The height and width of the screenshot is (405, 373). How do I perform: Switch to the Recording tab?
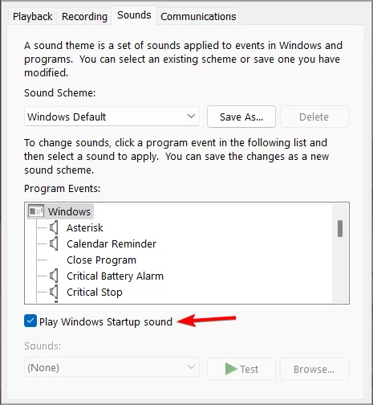click(x=84, y=17)
